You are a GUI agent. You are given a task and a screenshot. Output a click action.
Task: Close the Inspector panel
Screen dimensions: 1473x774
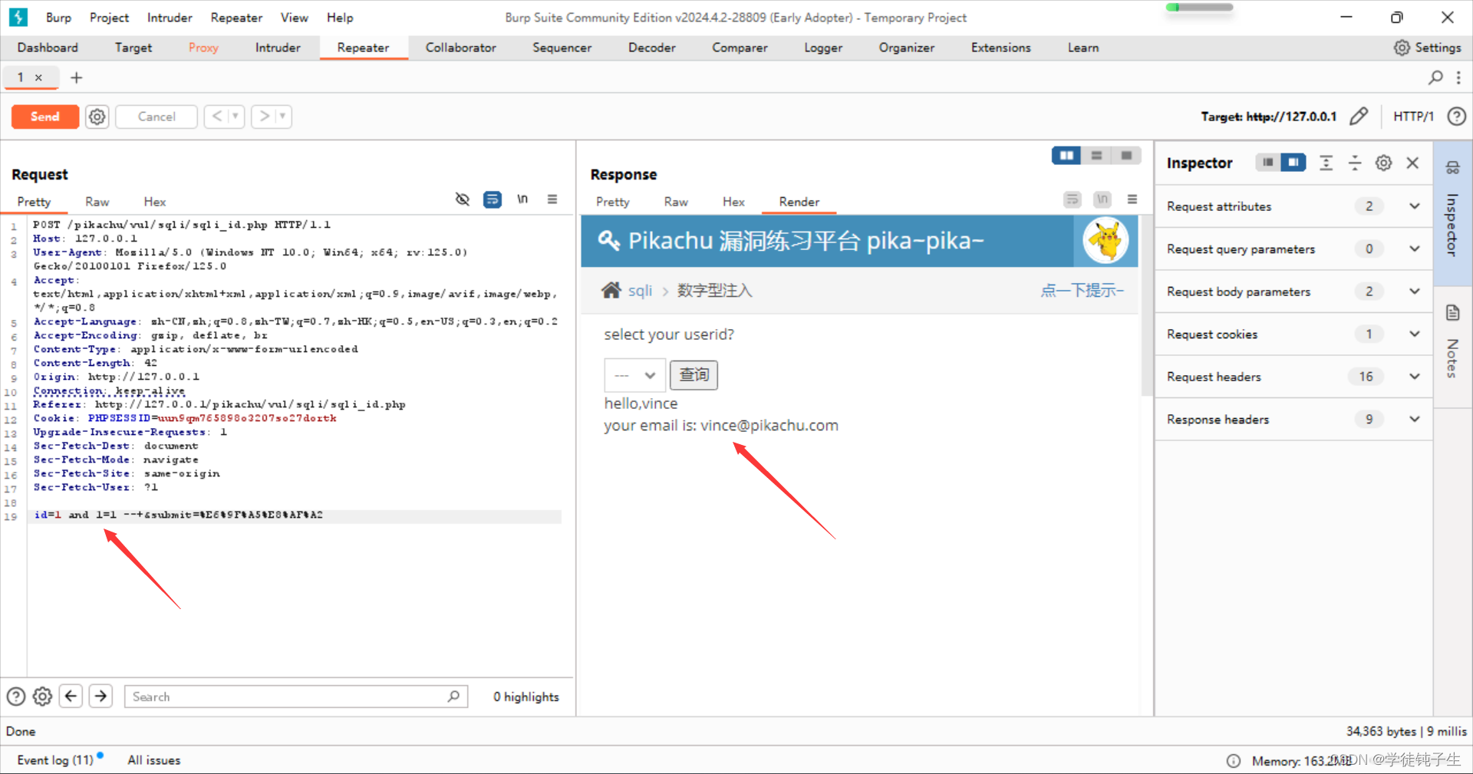click(x=1412, y=163)
